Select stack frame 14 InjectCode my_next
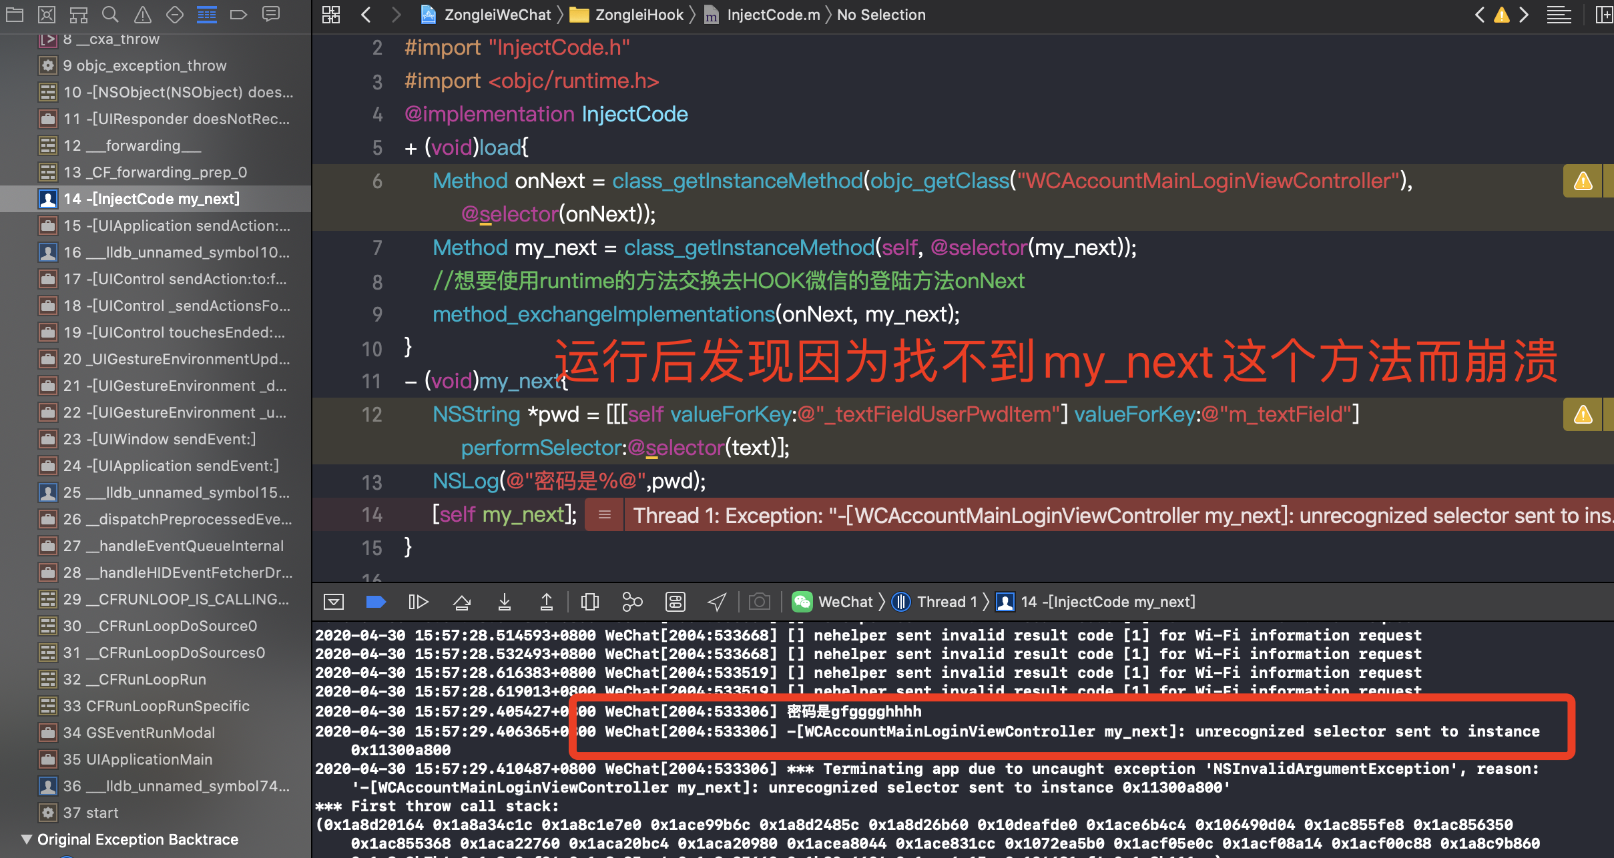Image resolution: width=1614 pixels, height=858 pixels. click(152, 199)
